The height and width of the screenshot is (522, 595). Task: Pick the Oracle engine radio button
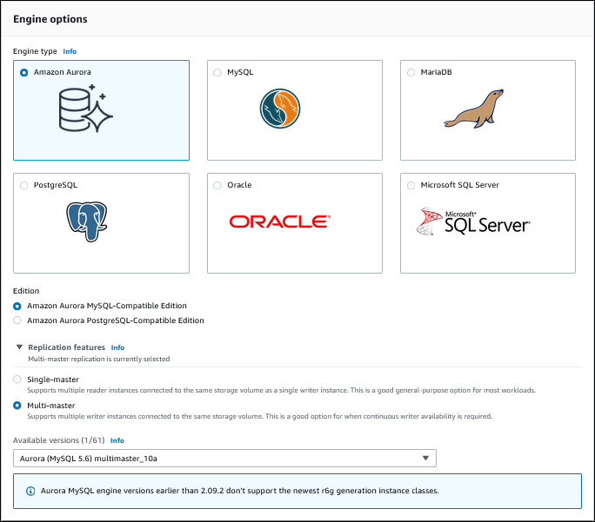[217, 185]
